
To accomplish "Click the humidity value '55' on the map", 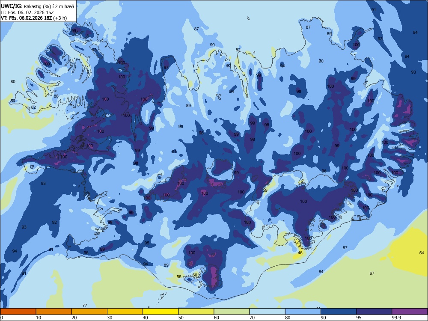I will [x=179, y=276].
